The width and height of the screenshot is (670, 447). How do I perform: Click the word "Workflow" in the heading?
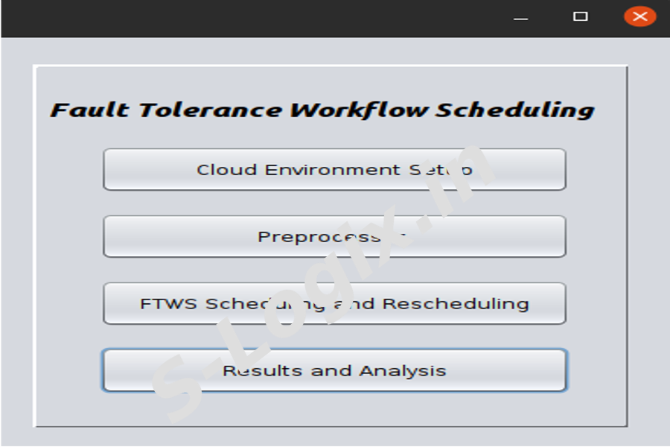(x=360, y=110)
